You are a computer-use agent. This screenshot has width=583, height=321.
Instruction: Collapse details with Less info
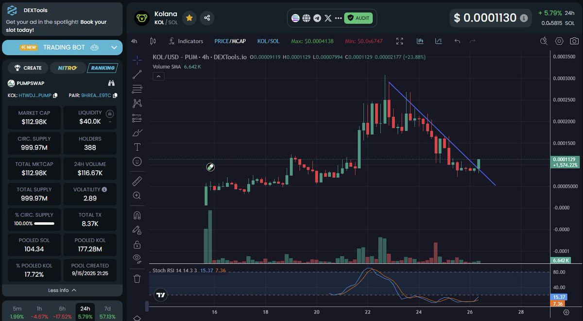coord(62,290)
